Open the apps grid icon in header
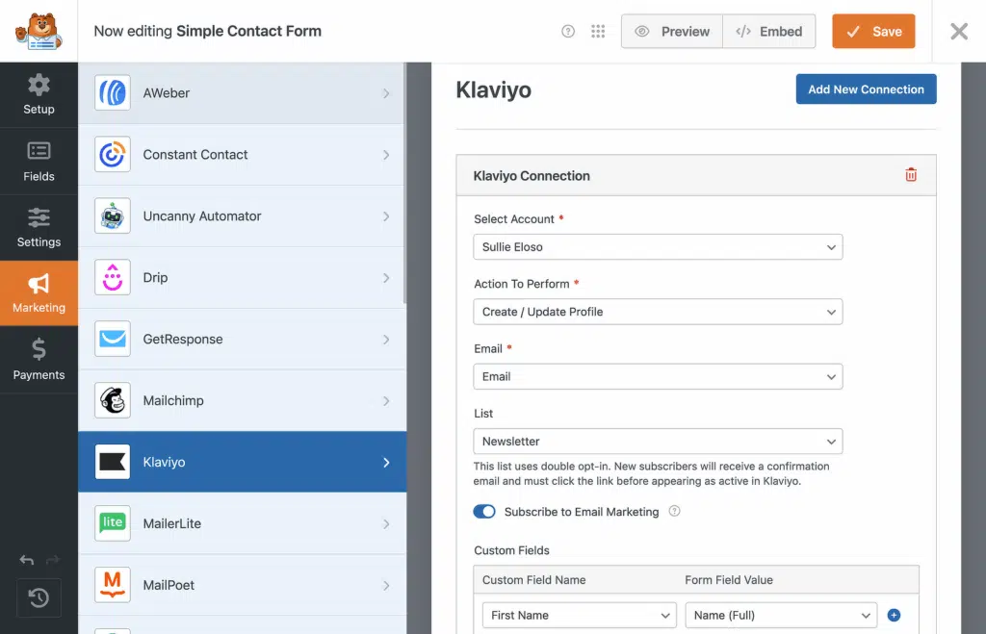Viewport: 986px width, 634px height. coord(598,32)
